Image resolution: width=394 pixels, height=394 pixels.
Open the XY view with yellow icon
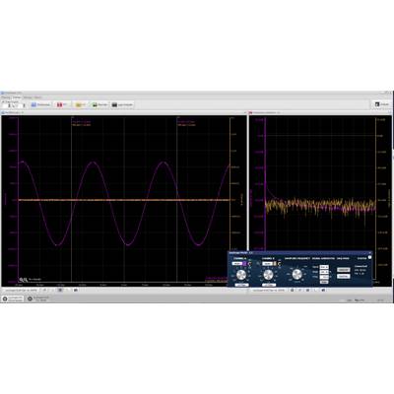click(81, 104)
